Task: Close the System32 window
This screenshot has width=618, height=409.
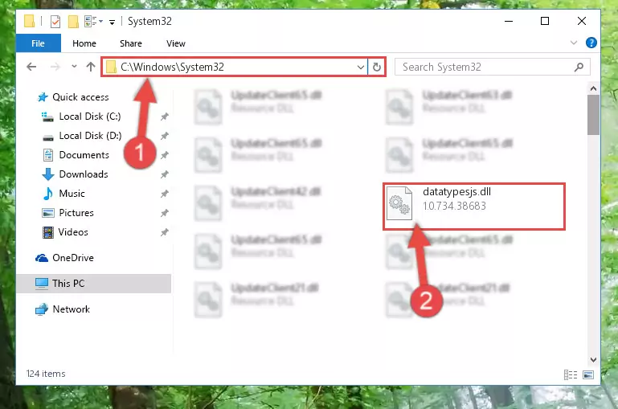Action: 581,21
